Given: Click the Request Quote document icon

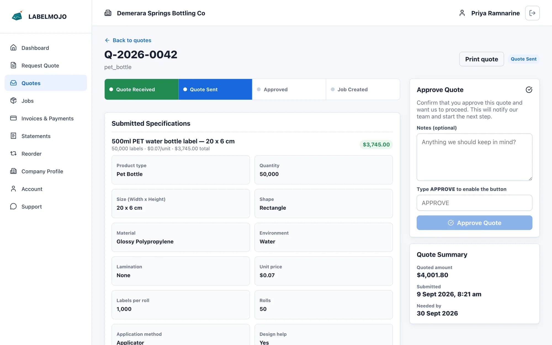Looking at the screenshot, I should (x=13, y=65).
